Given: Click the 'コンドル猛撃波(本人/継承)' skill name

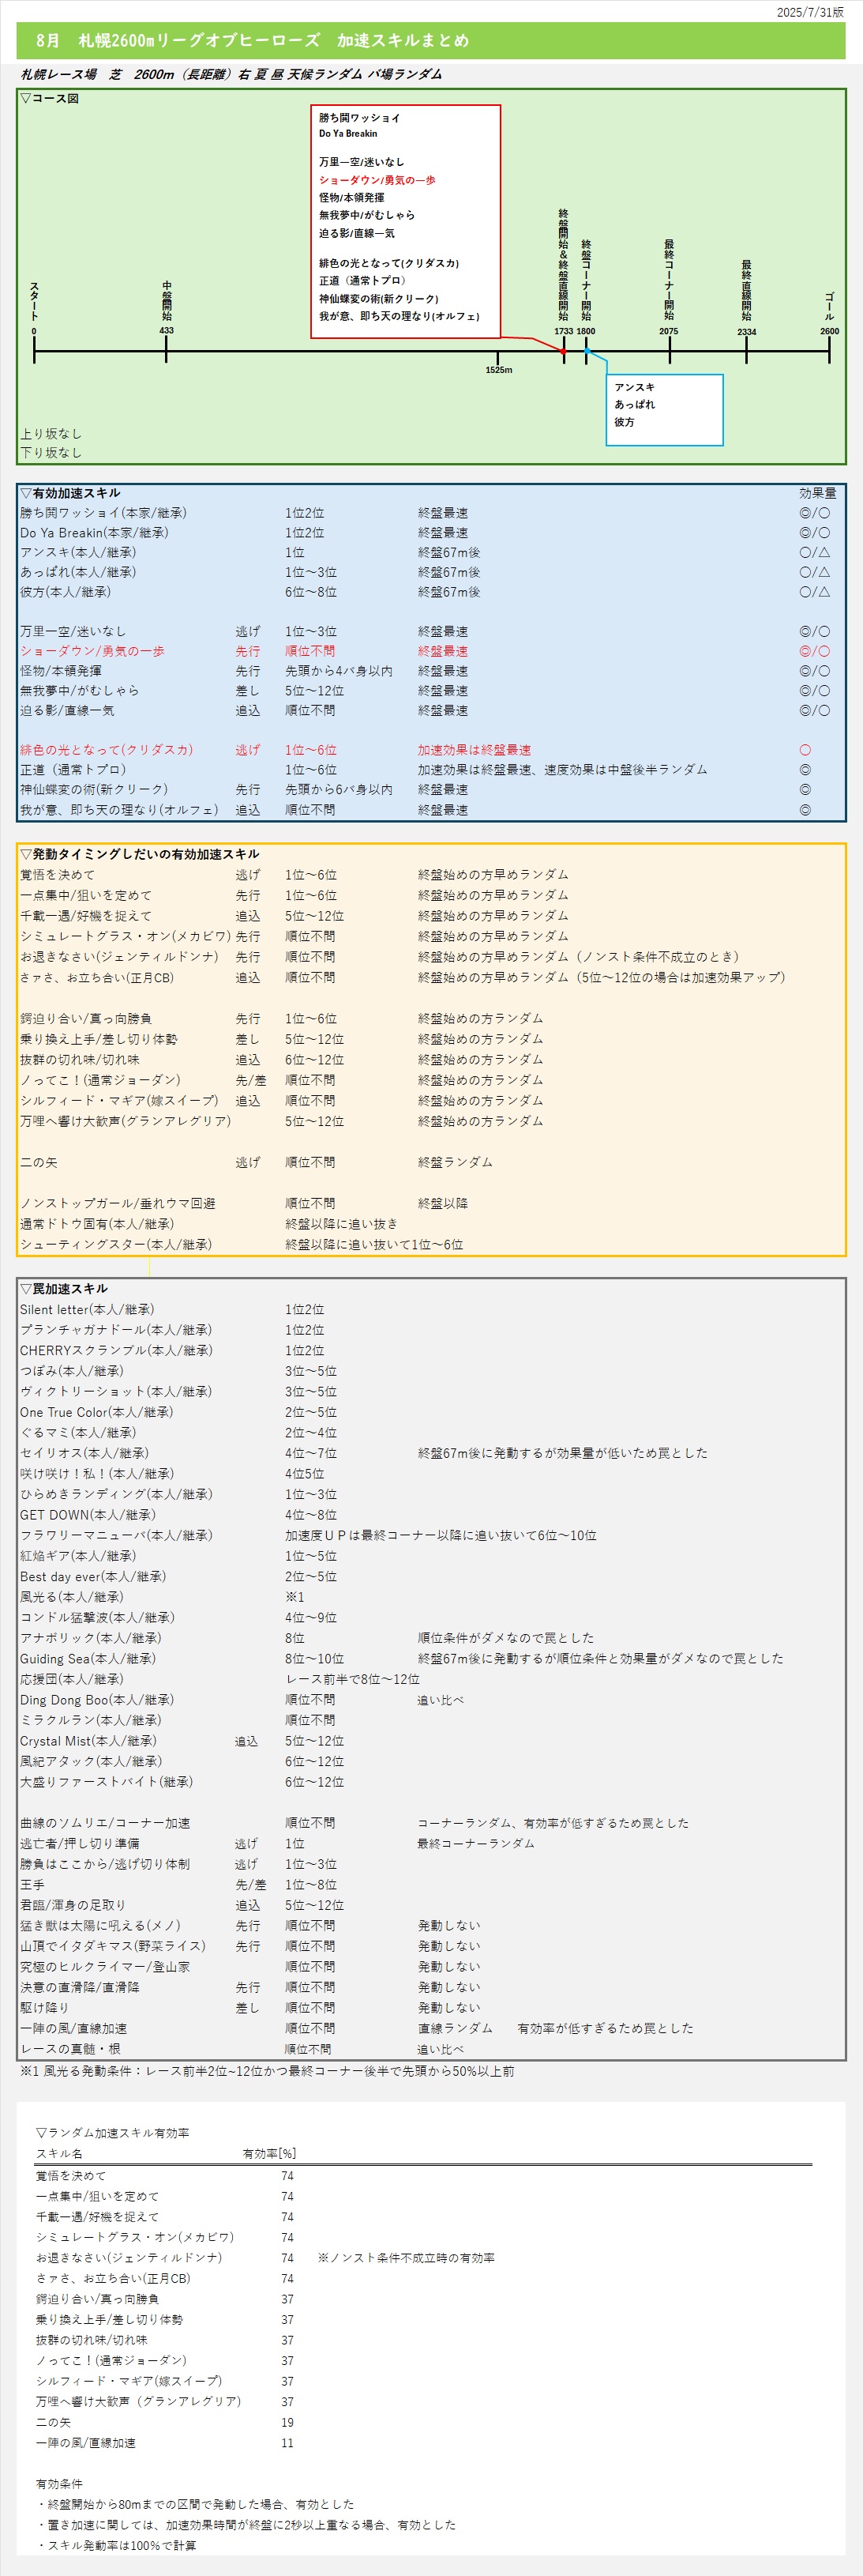Looking at the screenshot, I should [97, 1618].
